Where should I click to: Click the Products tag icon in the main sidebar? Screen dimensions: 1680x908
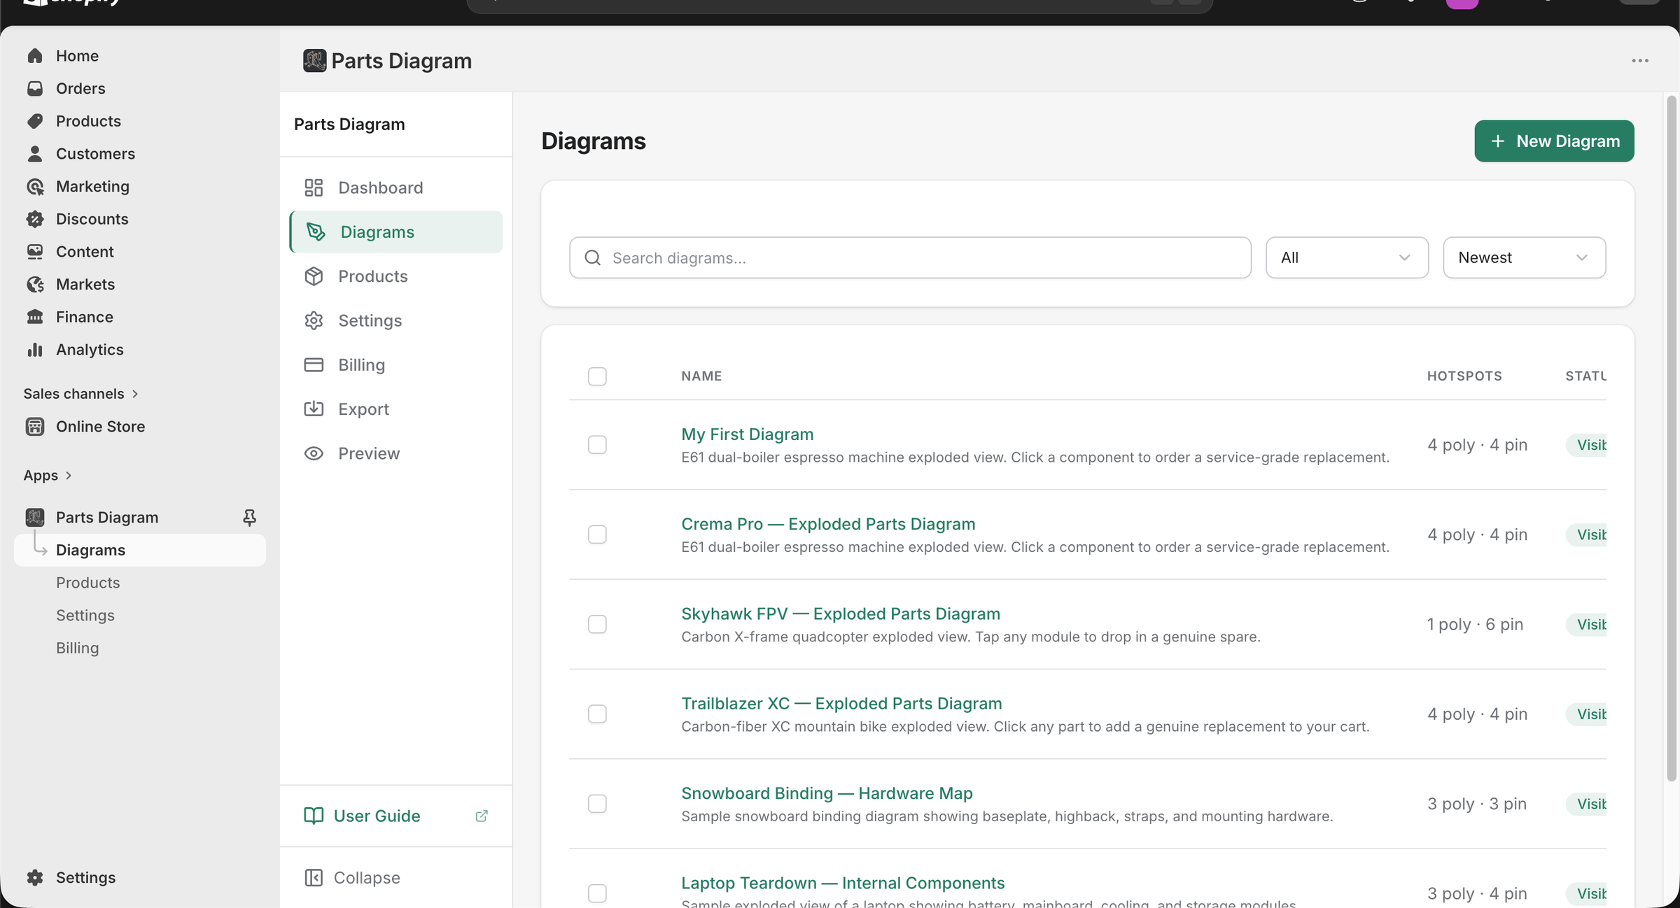click(x=35, y=121)
